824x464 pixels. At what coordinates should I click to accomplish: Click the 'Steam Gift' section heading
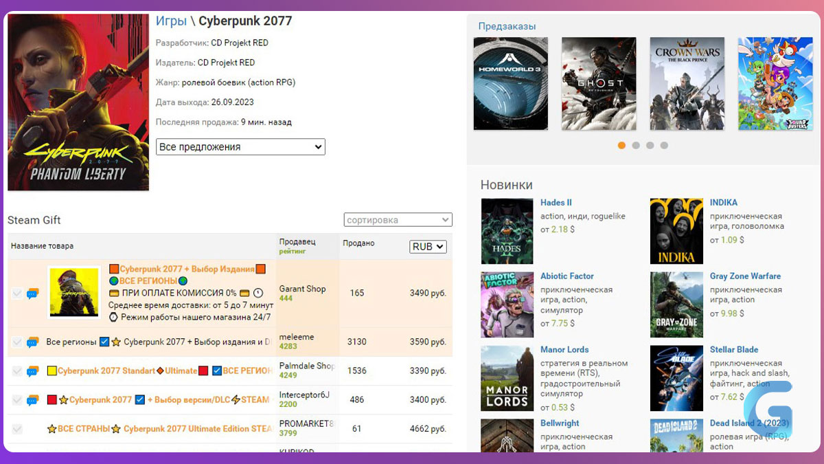[34, 220]
